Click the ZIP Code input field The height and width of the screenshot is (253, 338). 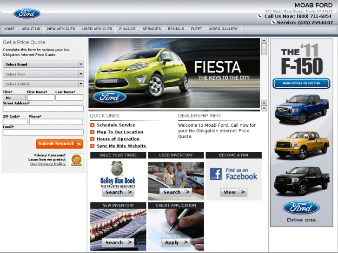click(15, 122)
